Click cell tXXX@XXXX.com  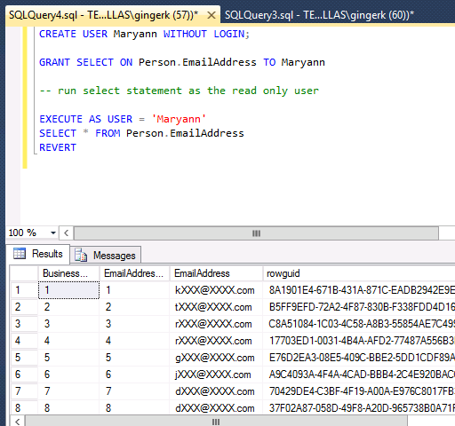pyautogui.click(x=216, y=307)
